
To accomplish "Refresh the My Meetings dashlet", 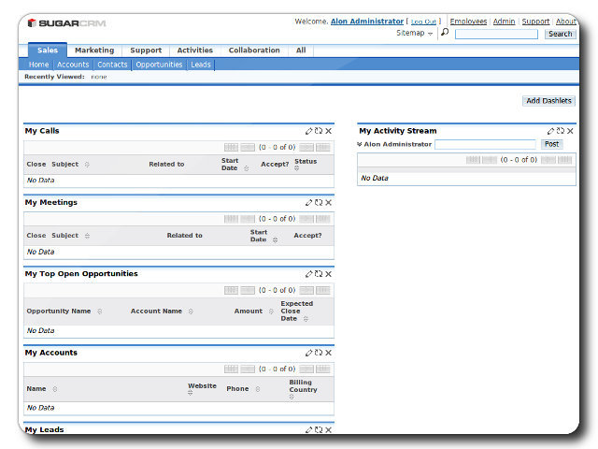I will pyautogui.click(x=319, y=202).
